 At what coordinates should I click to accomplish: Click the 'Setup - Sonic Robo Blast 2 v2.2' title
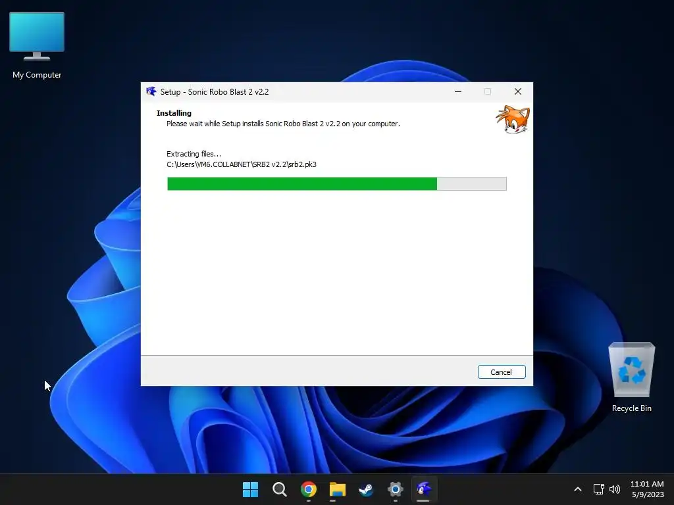coord(215,91)
